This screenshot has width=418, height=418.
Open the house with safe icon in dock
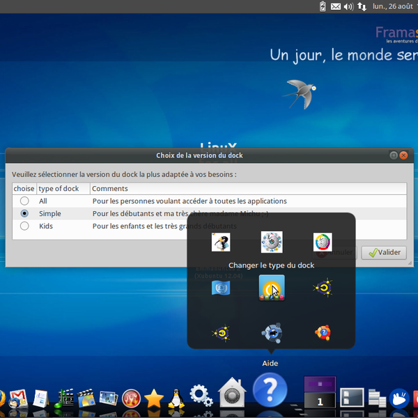coord(232,392)
